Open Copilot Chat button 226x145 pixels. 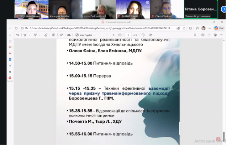tap(218, 28)
